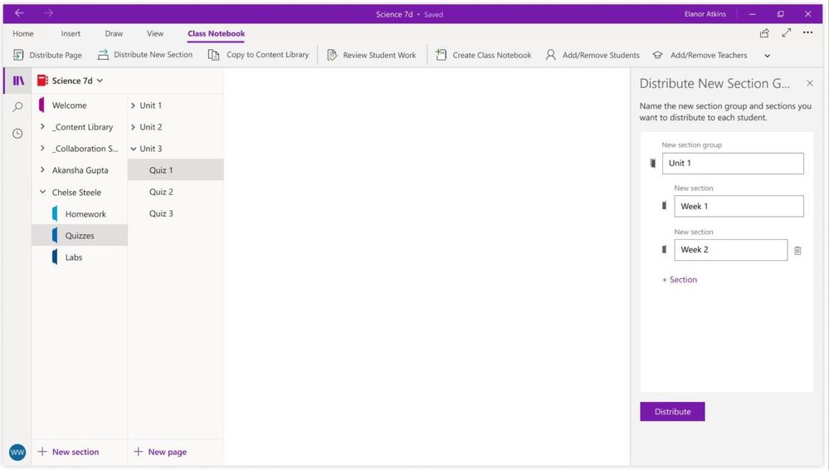The image size is (829, 470).
Task: Select the Quizzes section
Action: pyautogui.click(x=80, y=236)
